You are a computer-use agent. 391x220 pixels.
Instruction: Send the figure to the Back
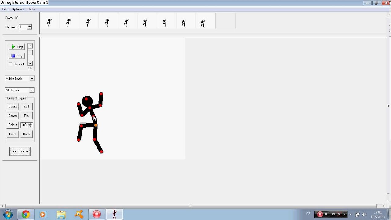pos(27,134)
